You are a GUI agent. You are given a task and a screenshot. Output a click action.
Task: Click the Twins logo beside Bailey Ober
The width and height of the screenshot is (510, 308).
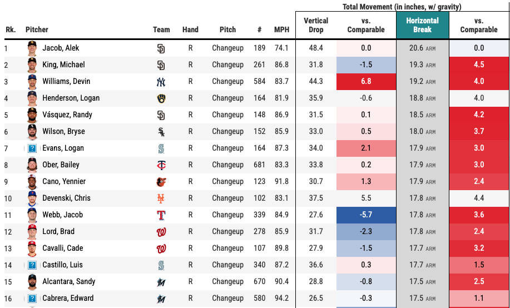point(161,165)
